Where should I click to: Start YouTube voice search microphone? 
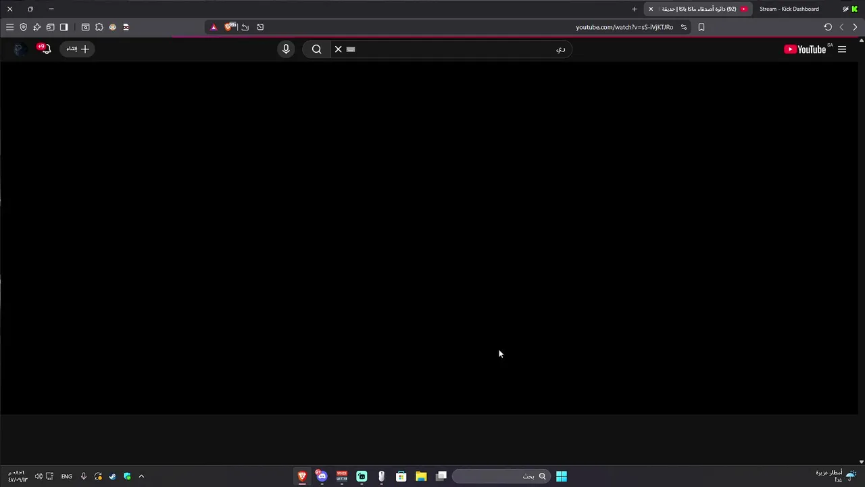click(286, 49)
